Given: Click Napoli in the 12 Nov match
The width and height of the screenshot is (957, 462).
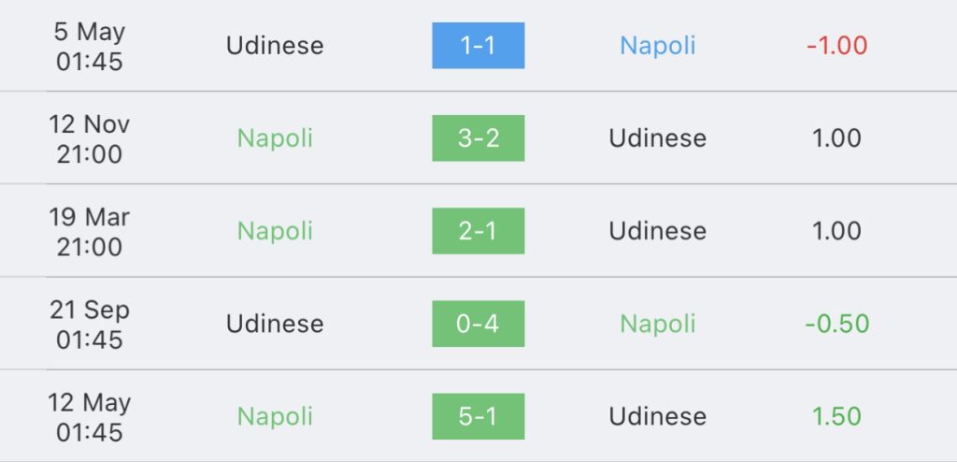Looking at the screenshot, I should click(275, 138).
